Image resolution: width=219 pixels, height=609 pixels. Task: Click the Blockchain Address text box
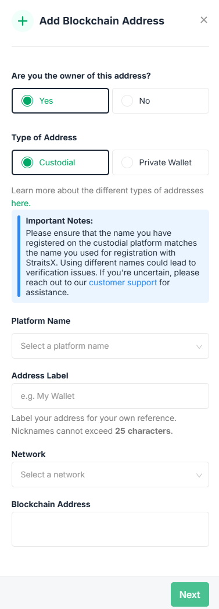[x=110, y=529]
